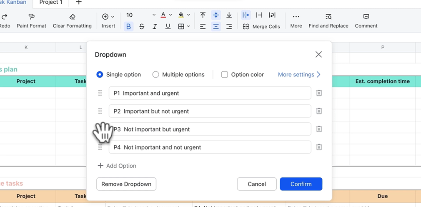Underline the selected text
Viewport: 421px width, 207px height.
[168, 26]
